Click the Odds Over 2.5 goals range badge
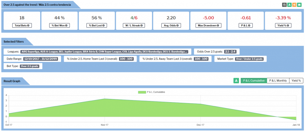 point(231,52)
